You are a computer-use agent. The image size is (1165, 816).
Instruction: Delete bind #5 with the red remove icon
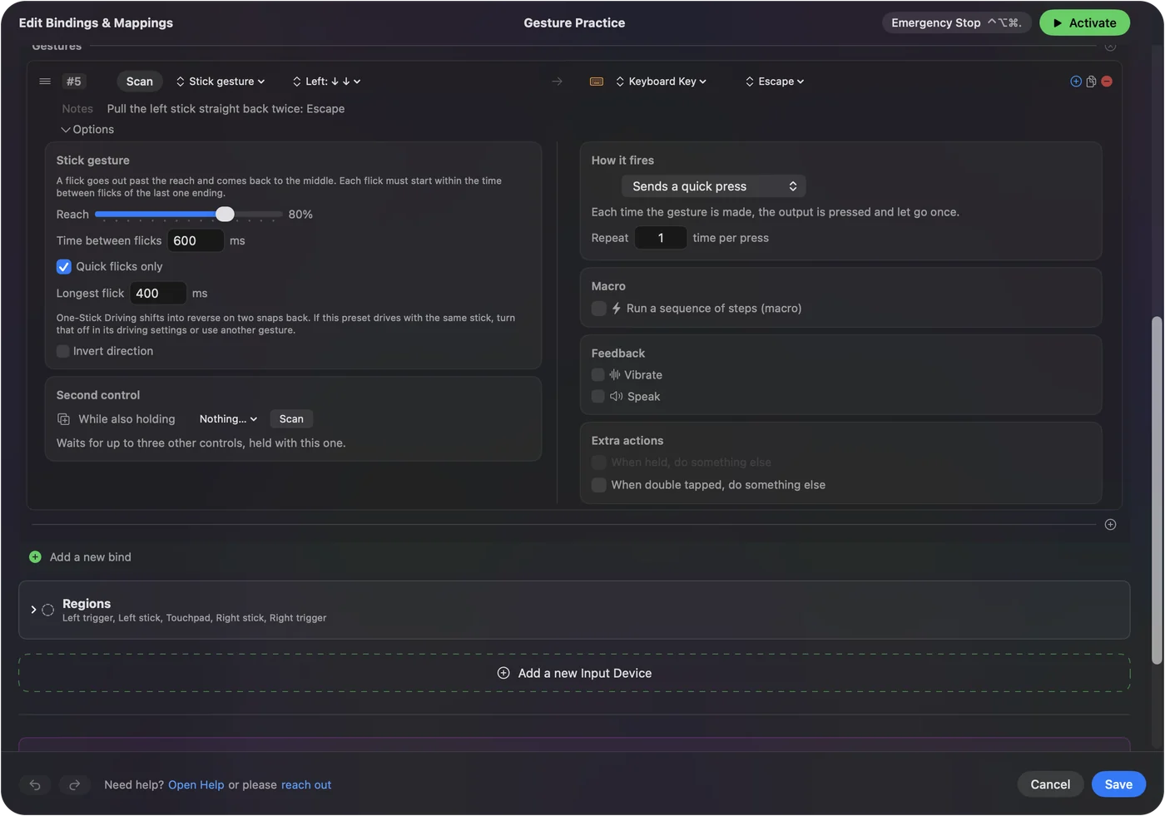click(x=1107, y=82)
